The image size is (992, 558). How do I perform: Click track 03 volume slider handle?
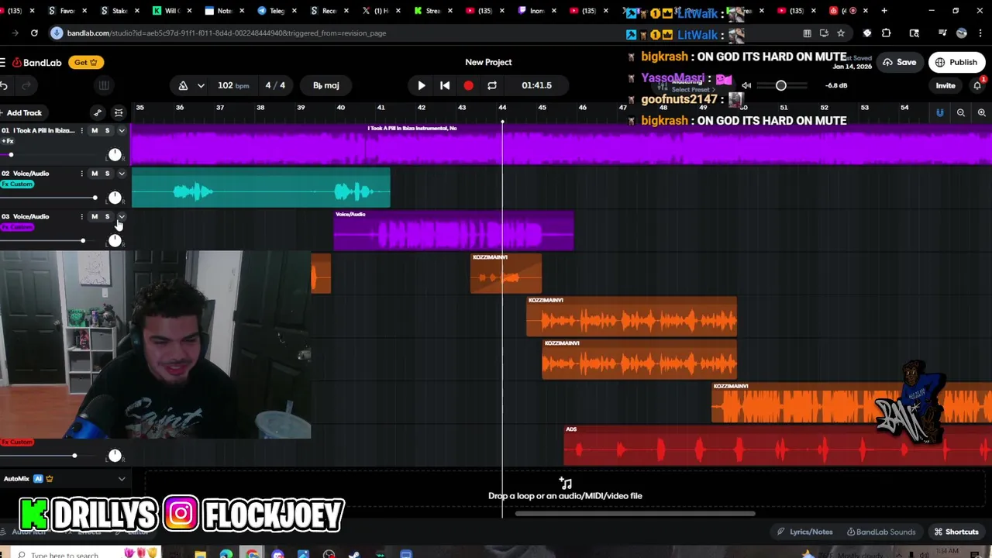point(82,241)
